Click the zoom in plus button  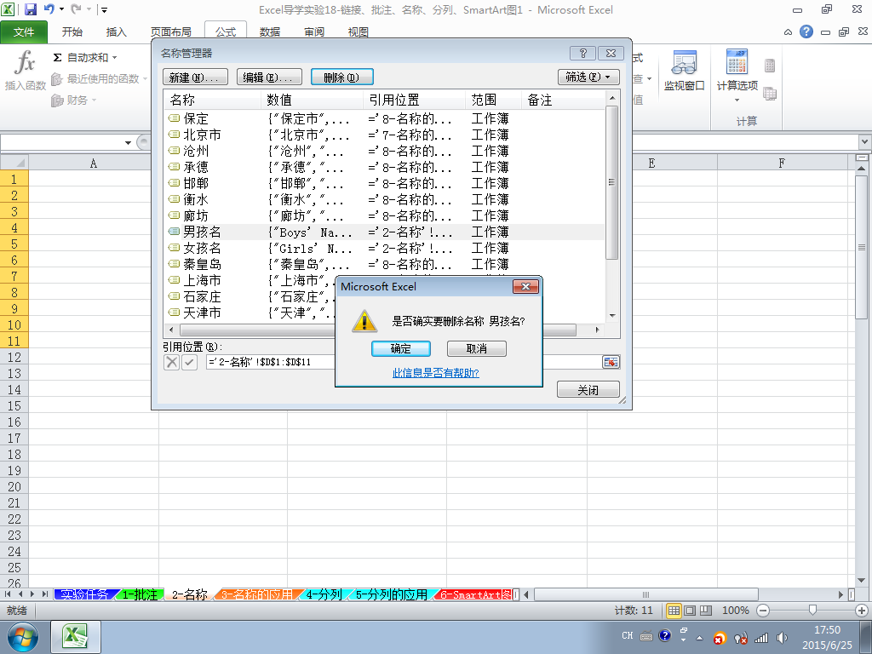pyautogui.click(x=862, y=611)
